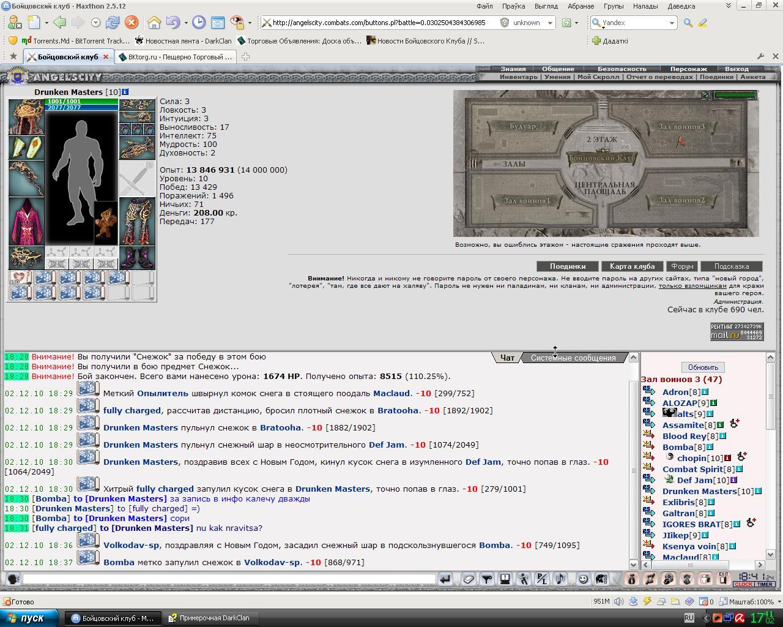Image resolution: width=783 pixels, height=627 pixels.
Task: Use the heart healing scroll
Action: pos(20,278)
